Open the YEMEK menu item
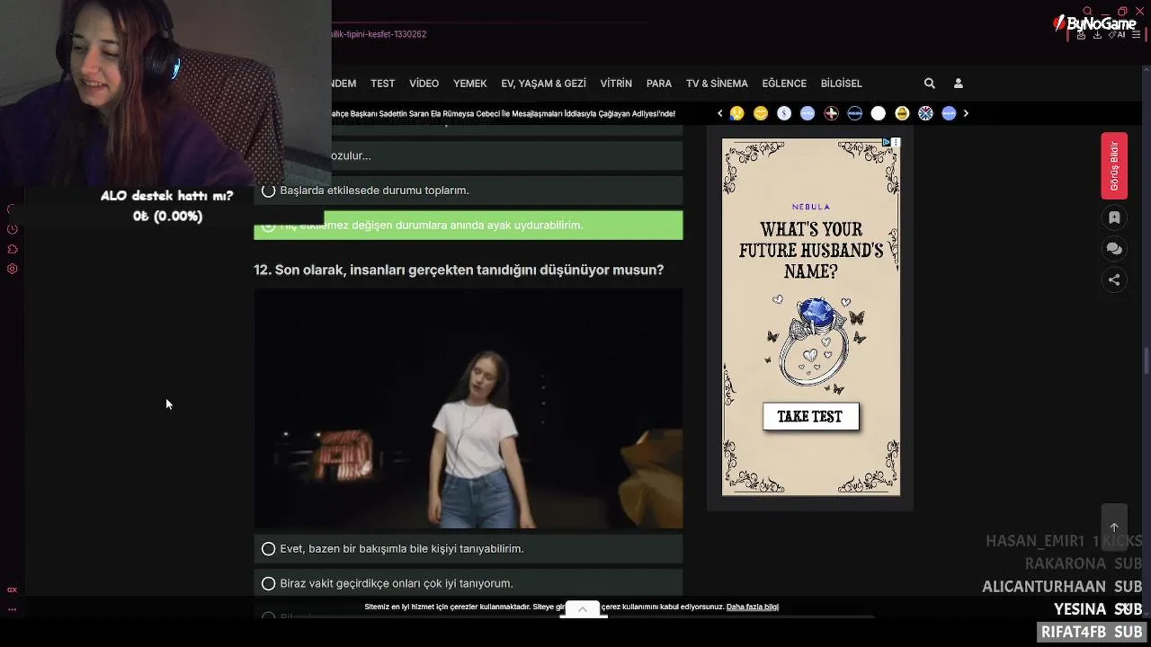 469,84
